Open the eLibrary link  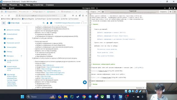[48, 65]
